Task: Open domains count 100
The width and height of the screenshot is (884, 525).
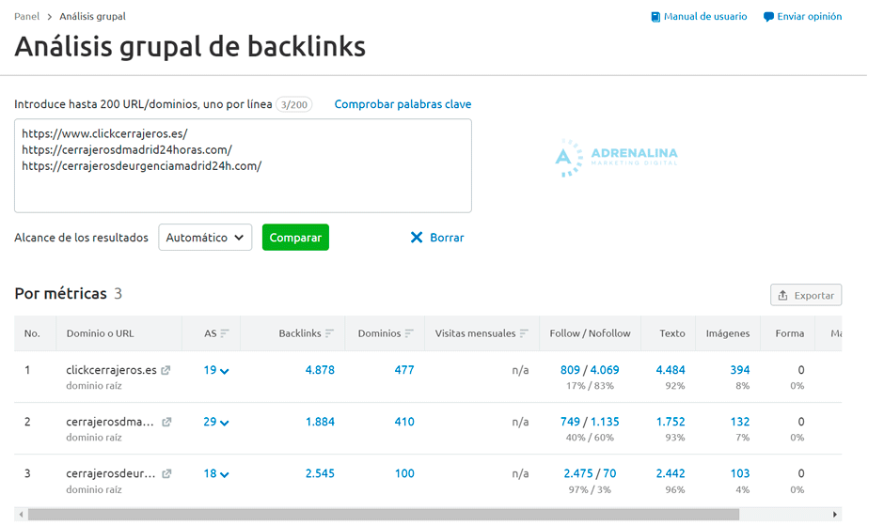Action: point(404,473)
